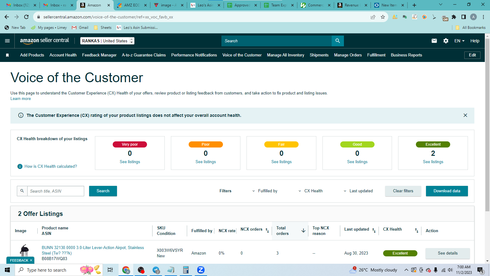Screen dimensions: 490x276
Task: Open a new browser tab with plus
Action: (414, 5)
